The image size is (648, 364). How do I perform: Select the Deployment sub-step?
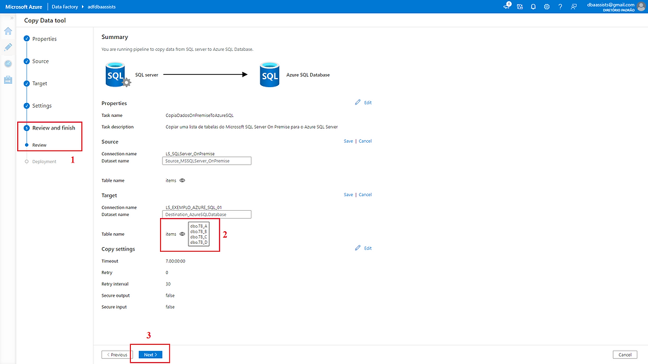tap(44, 161)
